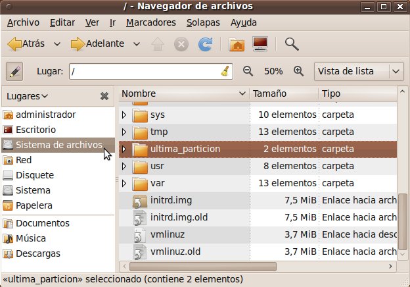Viewport: 410px width, 287px height.
Task: Select the vmlinuz link file
Action: coord(258,234)
